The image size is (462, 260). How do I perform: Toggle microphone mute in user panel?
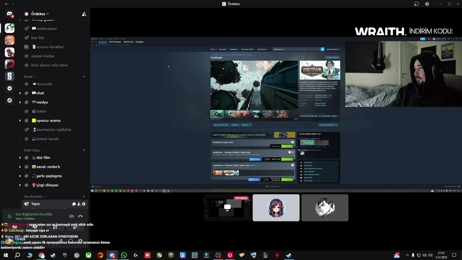coord(61,240)
